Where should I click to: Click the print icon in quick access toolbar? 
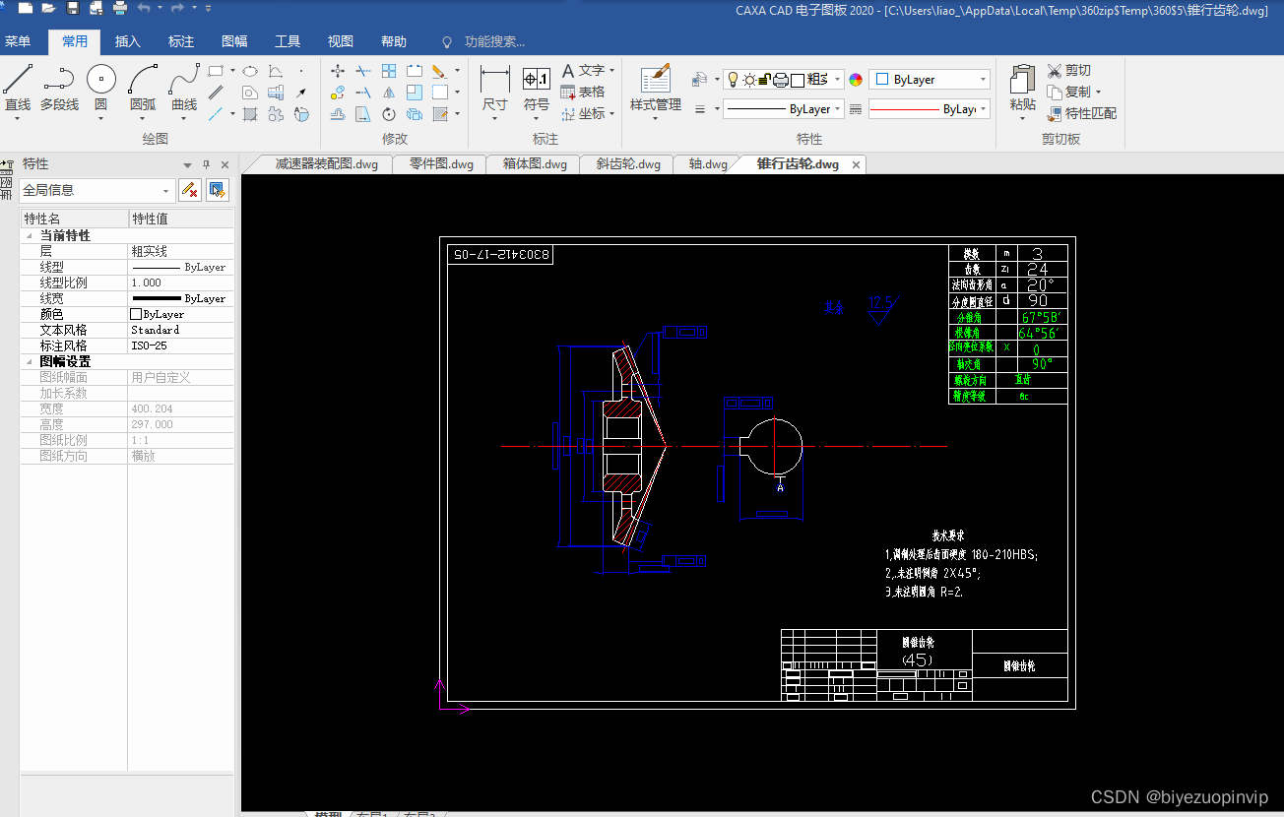pos(120,9)
